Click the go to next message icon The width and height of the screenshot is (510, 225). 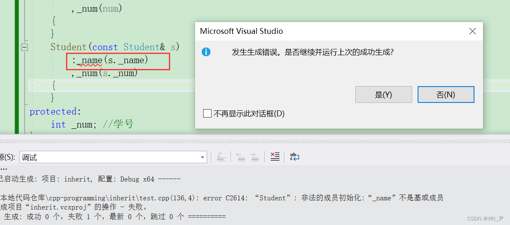(x=254, y=157)
